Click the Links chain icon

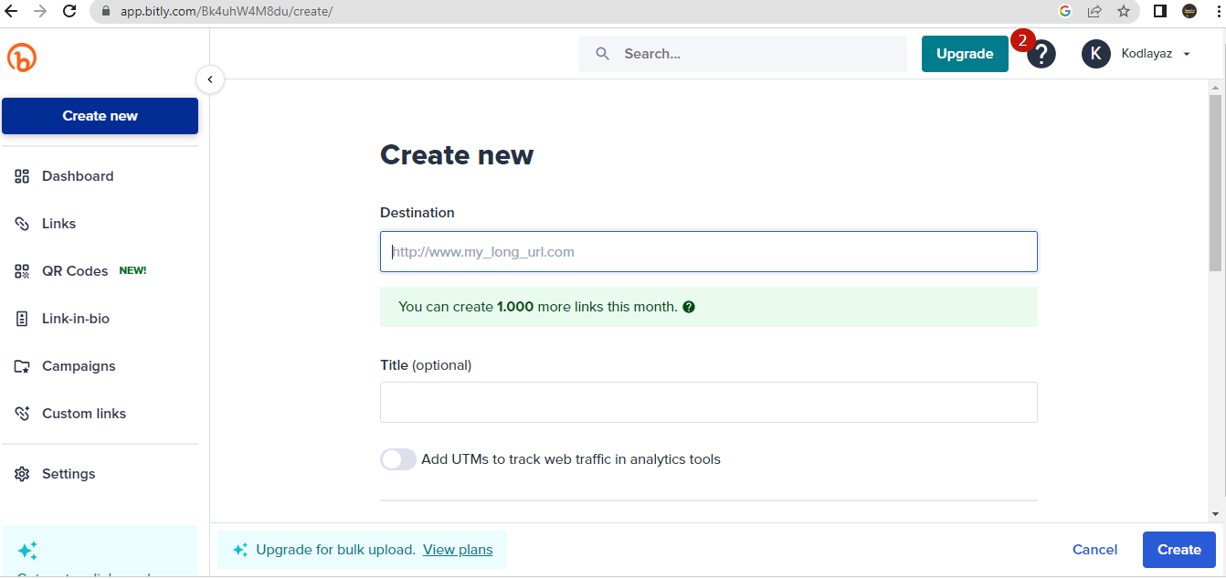pyautogui.click(x=22, y=224)
